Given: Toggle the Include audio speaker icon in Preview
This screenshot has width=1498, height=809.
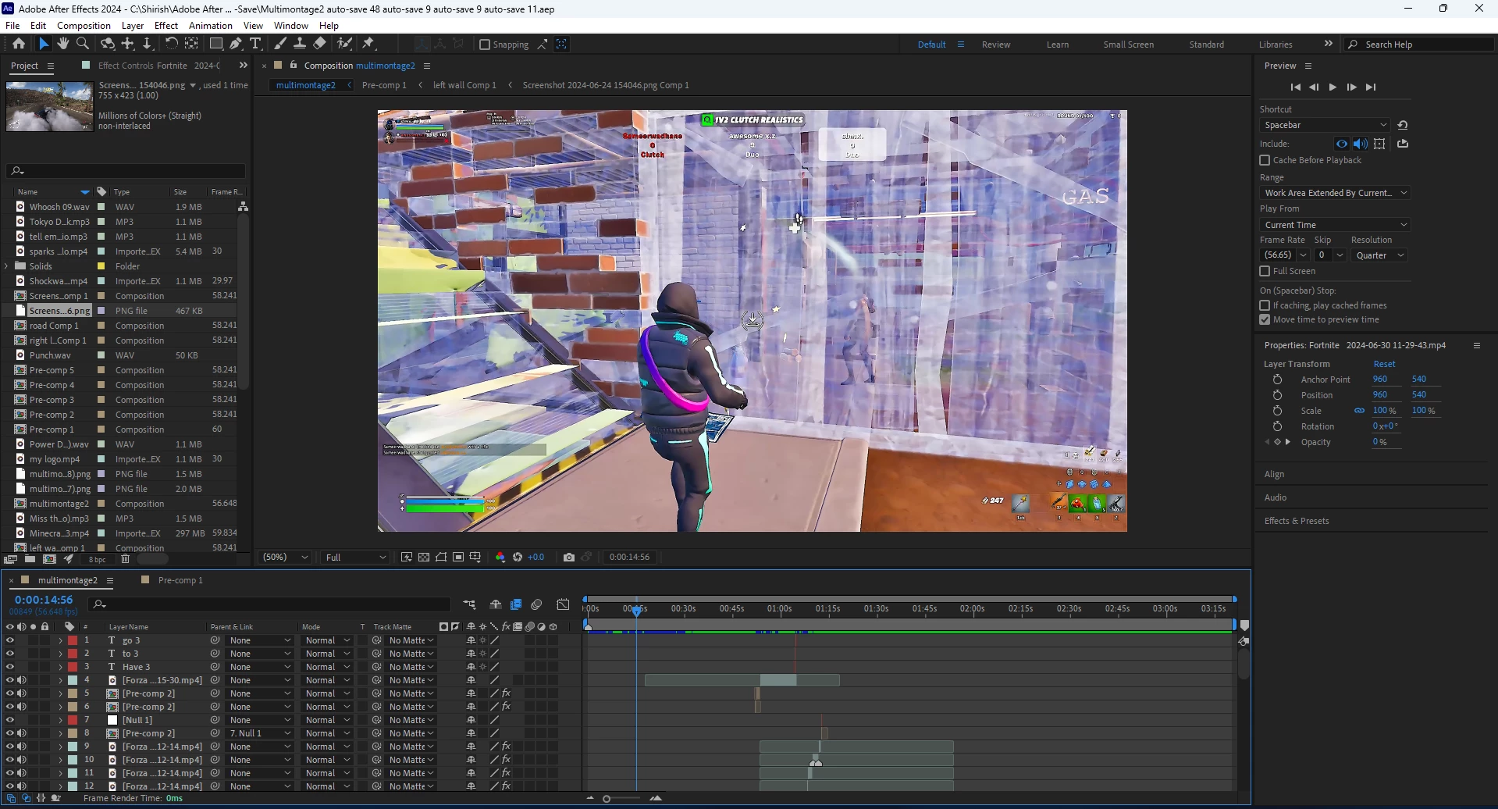Looking at the screenshot, I should pos(1361,144).
